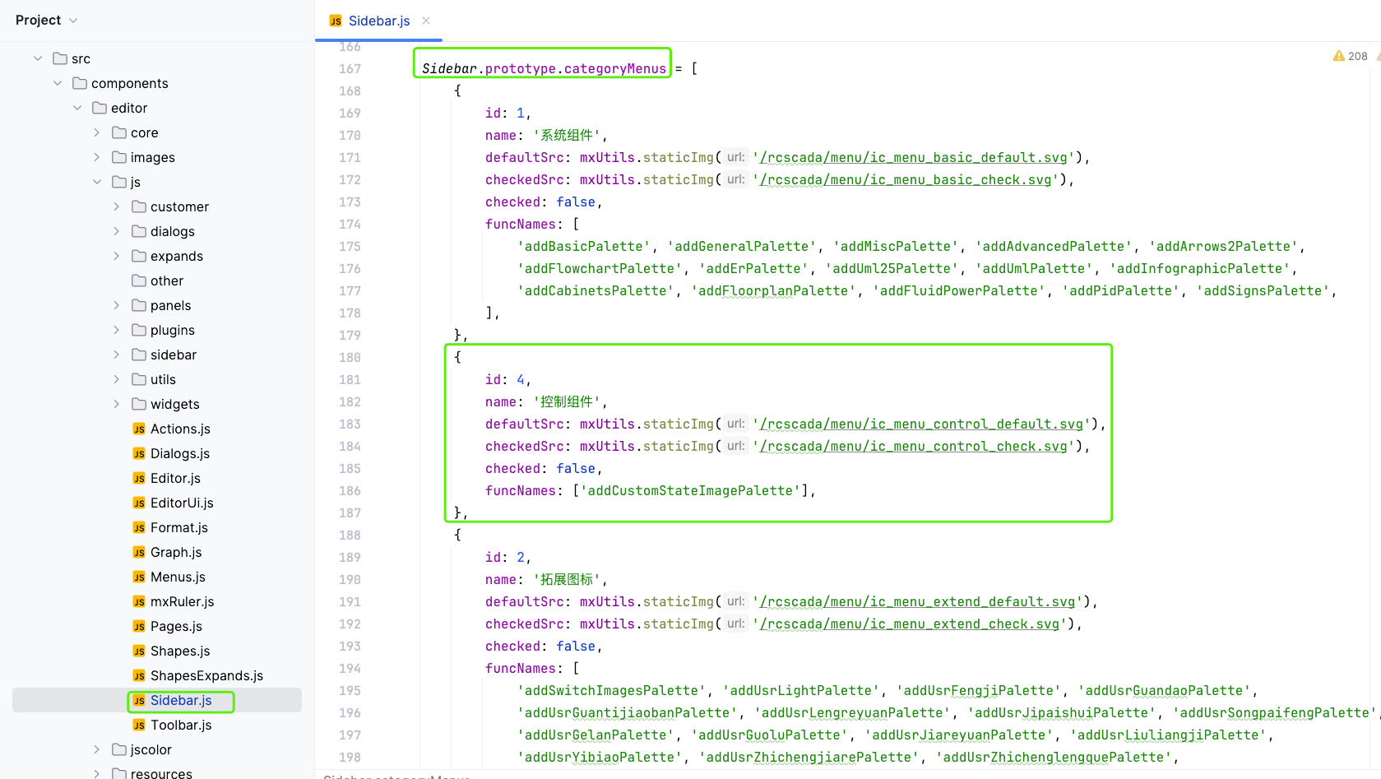Click the Dialogs.js file icon
Viewport: 1381px width, 779px height.
[139, 453]
